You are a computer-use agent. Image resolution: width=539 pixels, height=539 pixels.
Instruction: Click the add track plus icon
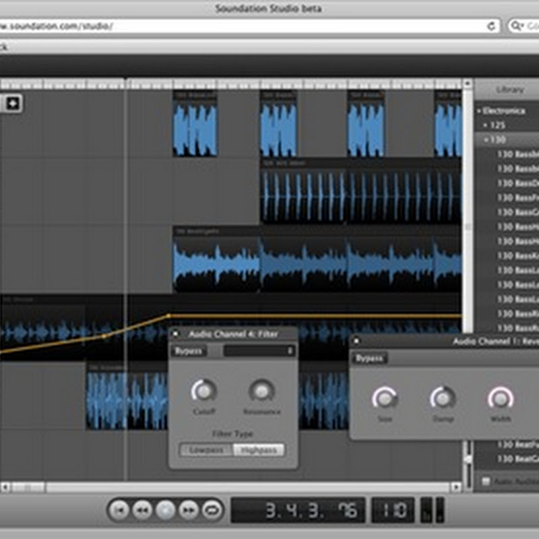click(x=13, y=103)
